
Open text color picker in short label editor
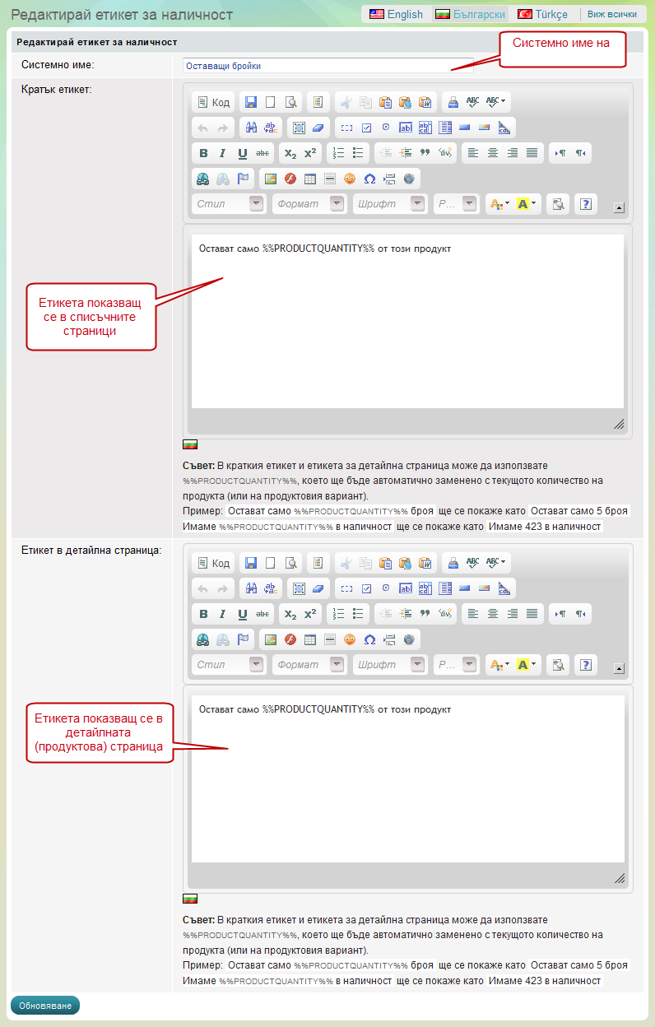[x=499, y=204]
